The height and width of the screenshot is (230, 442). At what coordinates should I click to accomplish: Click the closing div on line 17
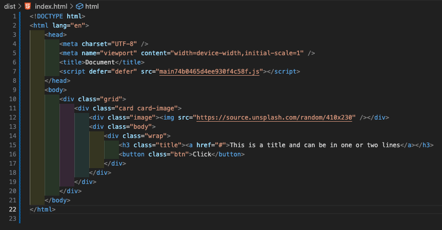[x=115, y=163]
